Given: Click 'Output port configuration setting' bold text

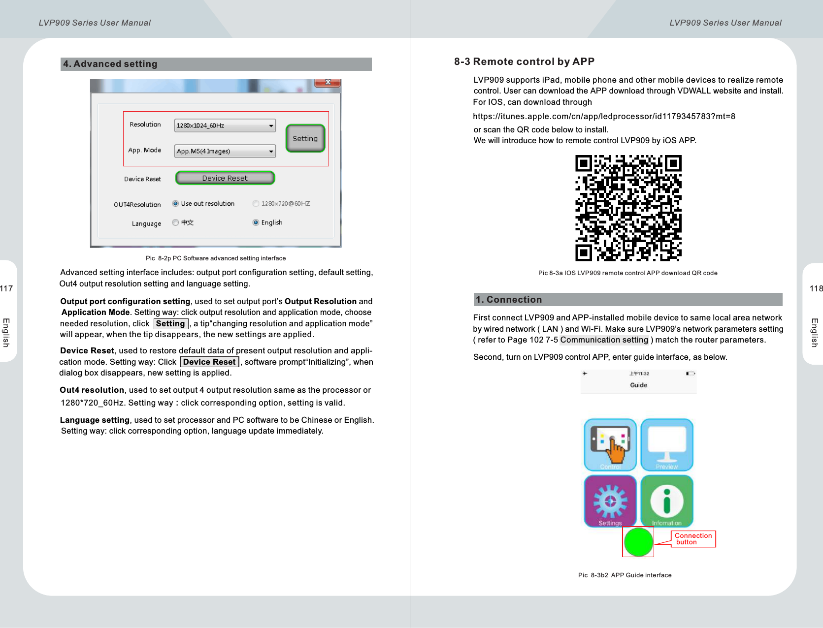Looking at the screenshot, I should pyautogui.click(x=125, y=301).
